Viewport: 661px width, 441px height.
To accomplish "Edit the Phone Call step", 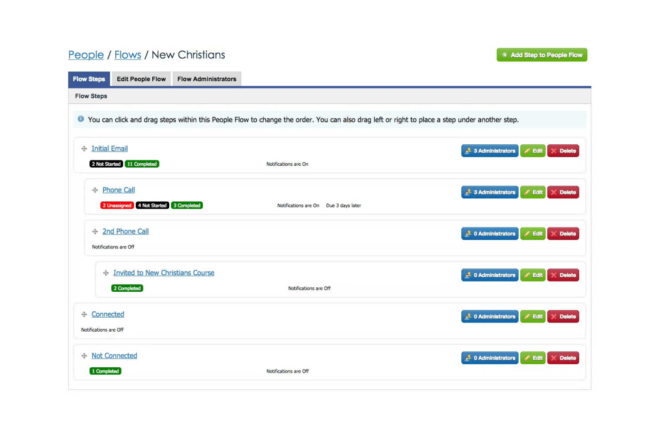I will pos(533,193).
